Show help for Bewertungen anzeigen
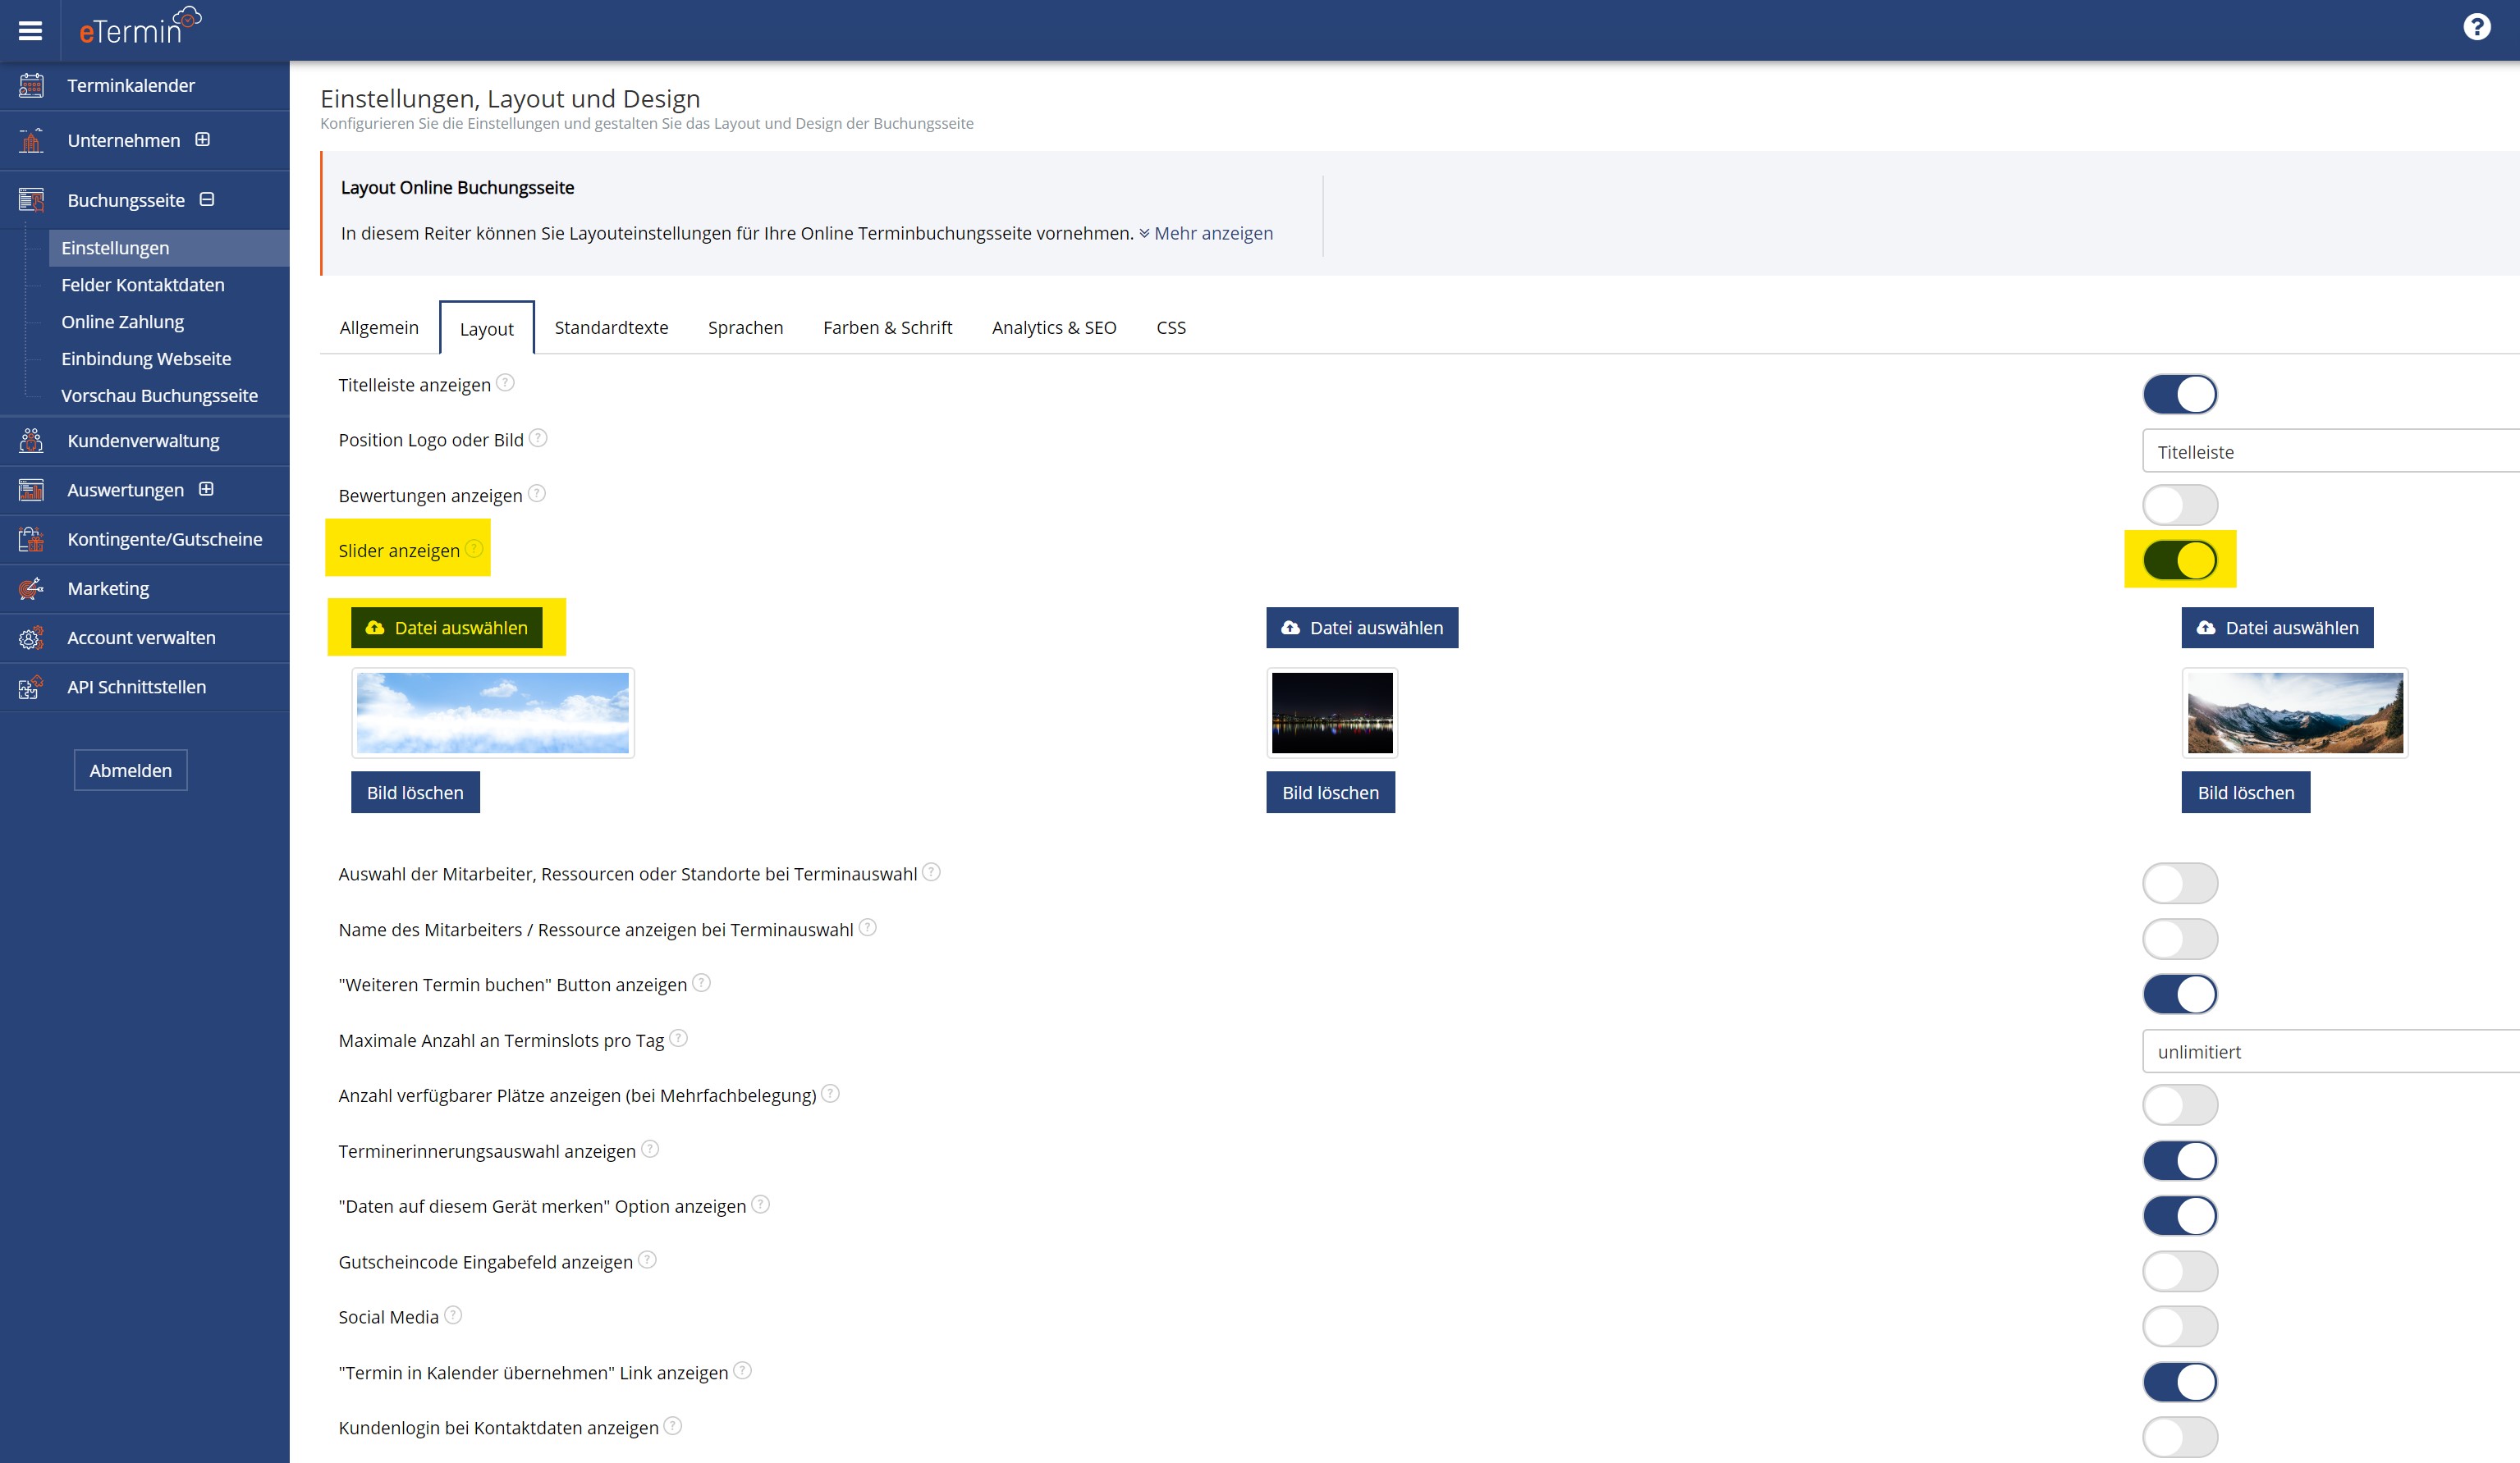2520x1463 pixels. pos(537,494)
